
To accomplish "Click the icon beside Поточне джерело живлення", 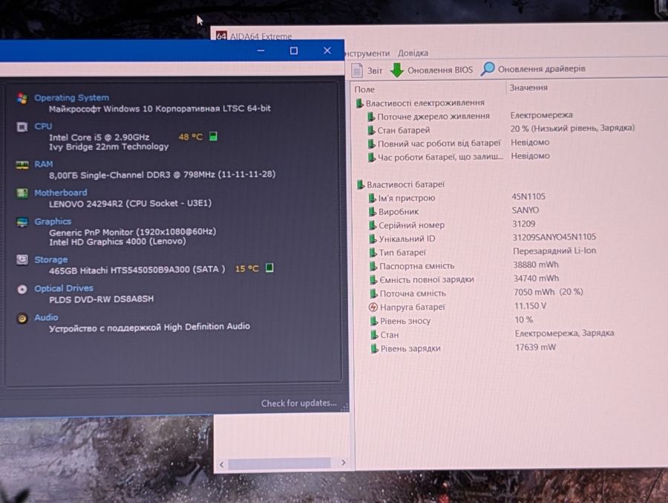I will click(371, 116).
